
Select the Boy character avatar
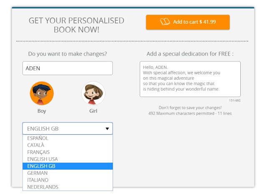(42, 93)
